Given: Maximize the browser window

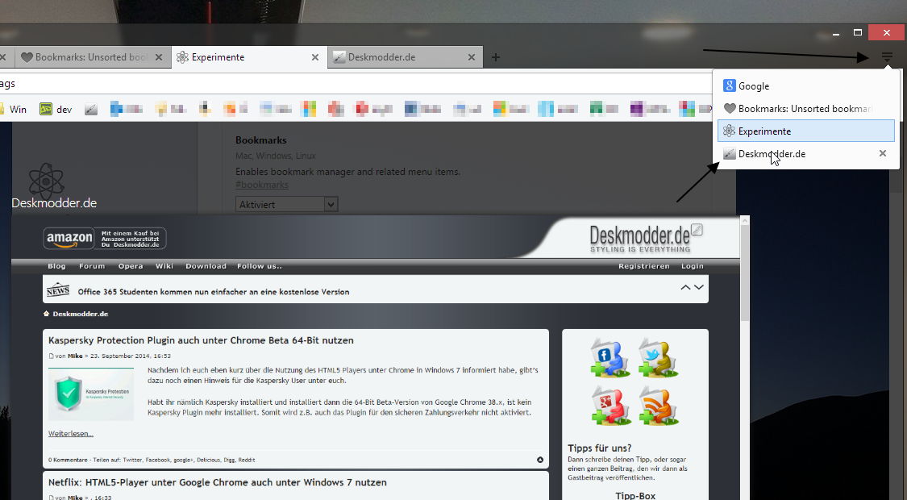Looking at the screenshot, I should click(x=857, y=32).
